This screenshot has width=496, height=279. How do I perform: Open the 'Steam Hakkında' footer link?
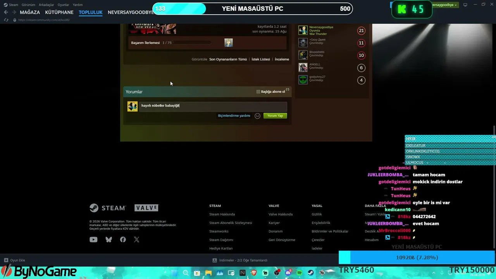pos(222,214)
